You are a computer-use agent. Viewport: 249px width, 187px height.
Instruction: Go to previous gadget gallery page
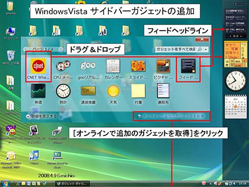pos(25,49)
